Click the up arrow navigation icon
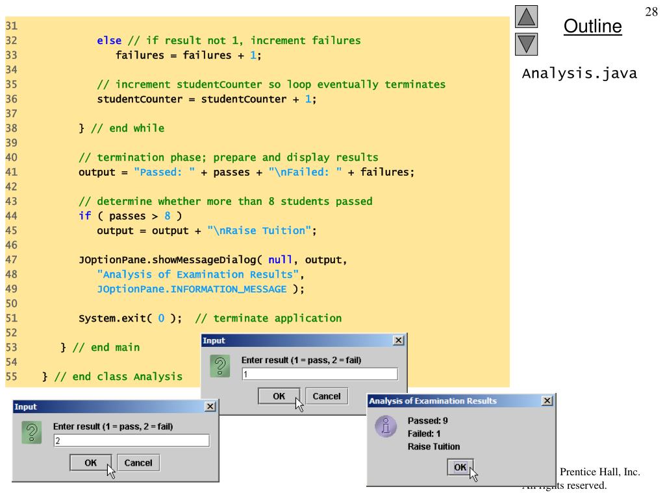The height and width of the screenshot is (498, 665). 527,18
